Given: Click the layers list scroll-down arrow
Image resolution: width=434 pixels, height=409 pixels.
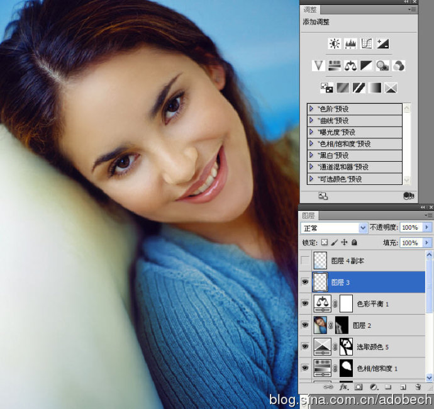Looking at the screenshot, I should (x=429, y=377).
